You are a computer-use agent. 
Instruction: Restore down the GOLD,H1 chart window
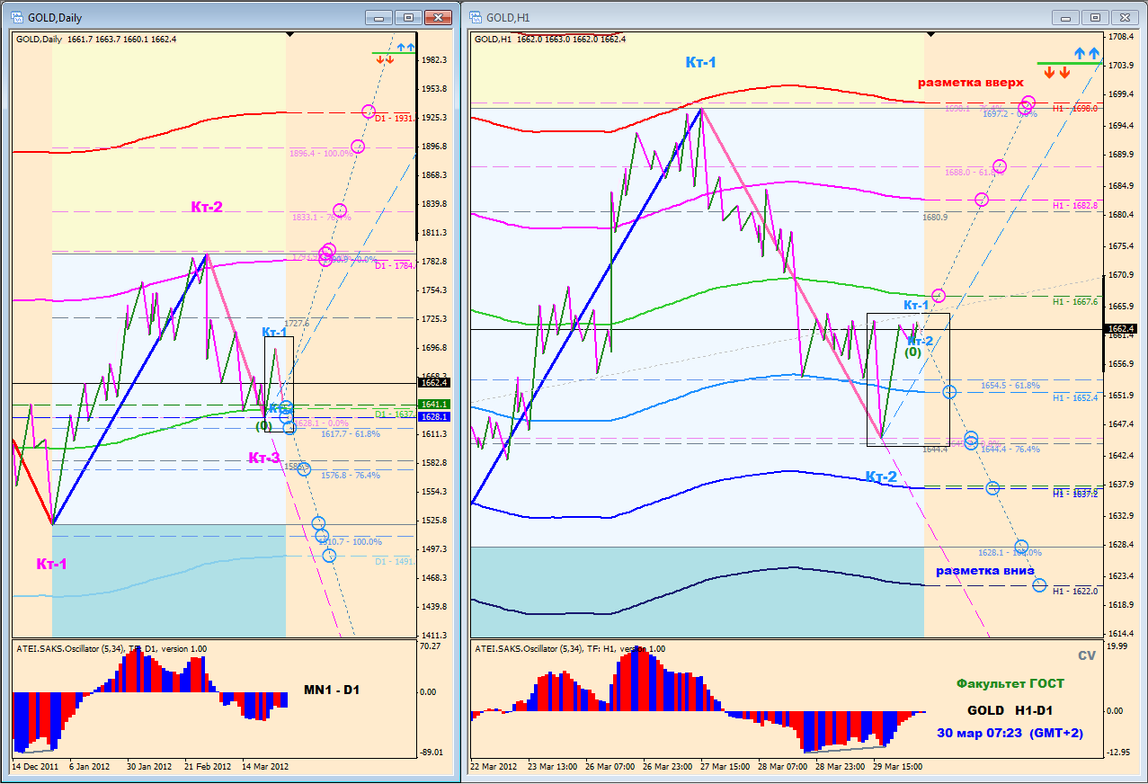(x=1095, y=16)
